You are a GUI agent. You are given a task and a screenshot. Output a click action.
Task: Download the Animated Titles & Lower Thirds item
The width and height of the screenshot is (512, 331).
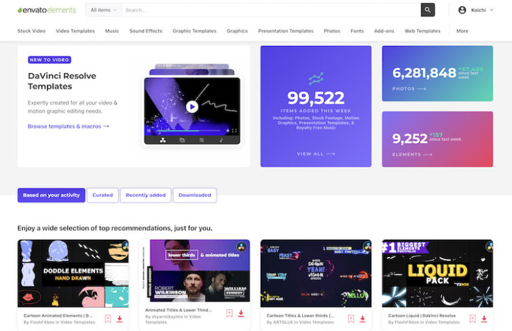point(241,313)
